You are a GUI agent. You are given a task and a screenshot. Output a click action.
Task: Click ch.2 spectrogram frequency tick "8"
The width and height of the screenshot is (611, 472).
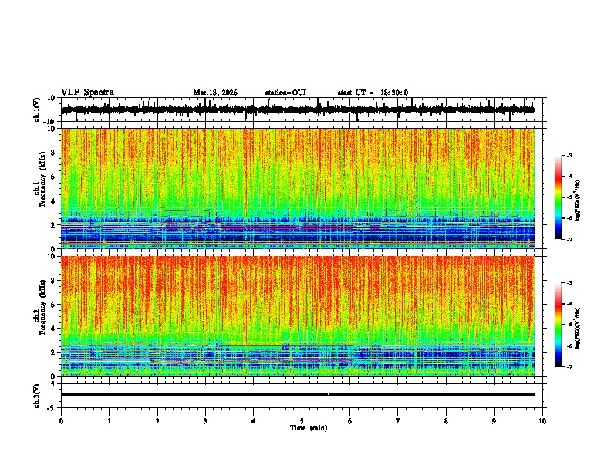point(53,281)
